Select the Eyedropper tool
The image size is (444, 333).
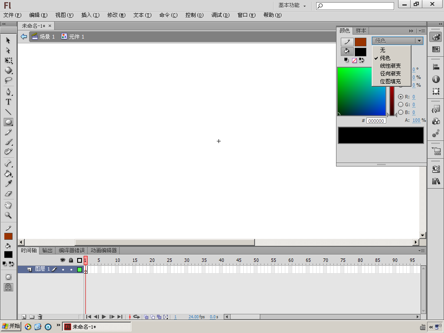8,183
